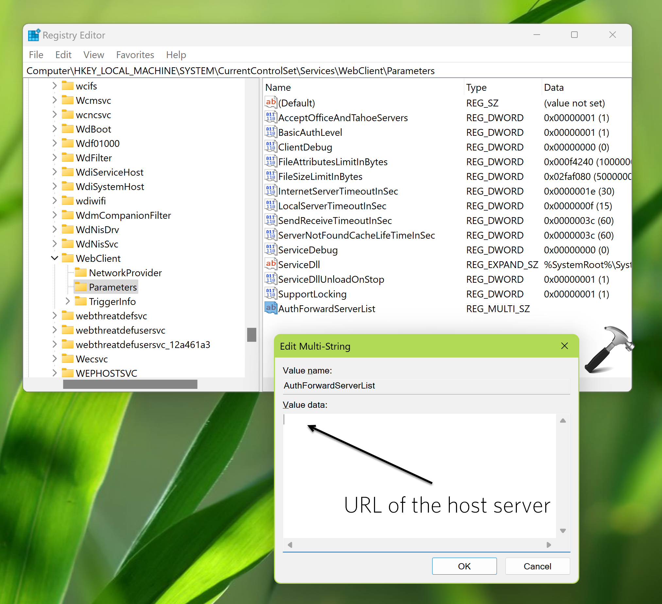Click the string icon beside ServiceDll
The height and width of the screenshot is (604, 662).
[x=271, y=264]
